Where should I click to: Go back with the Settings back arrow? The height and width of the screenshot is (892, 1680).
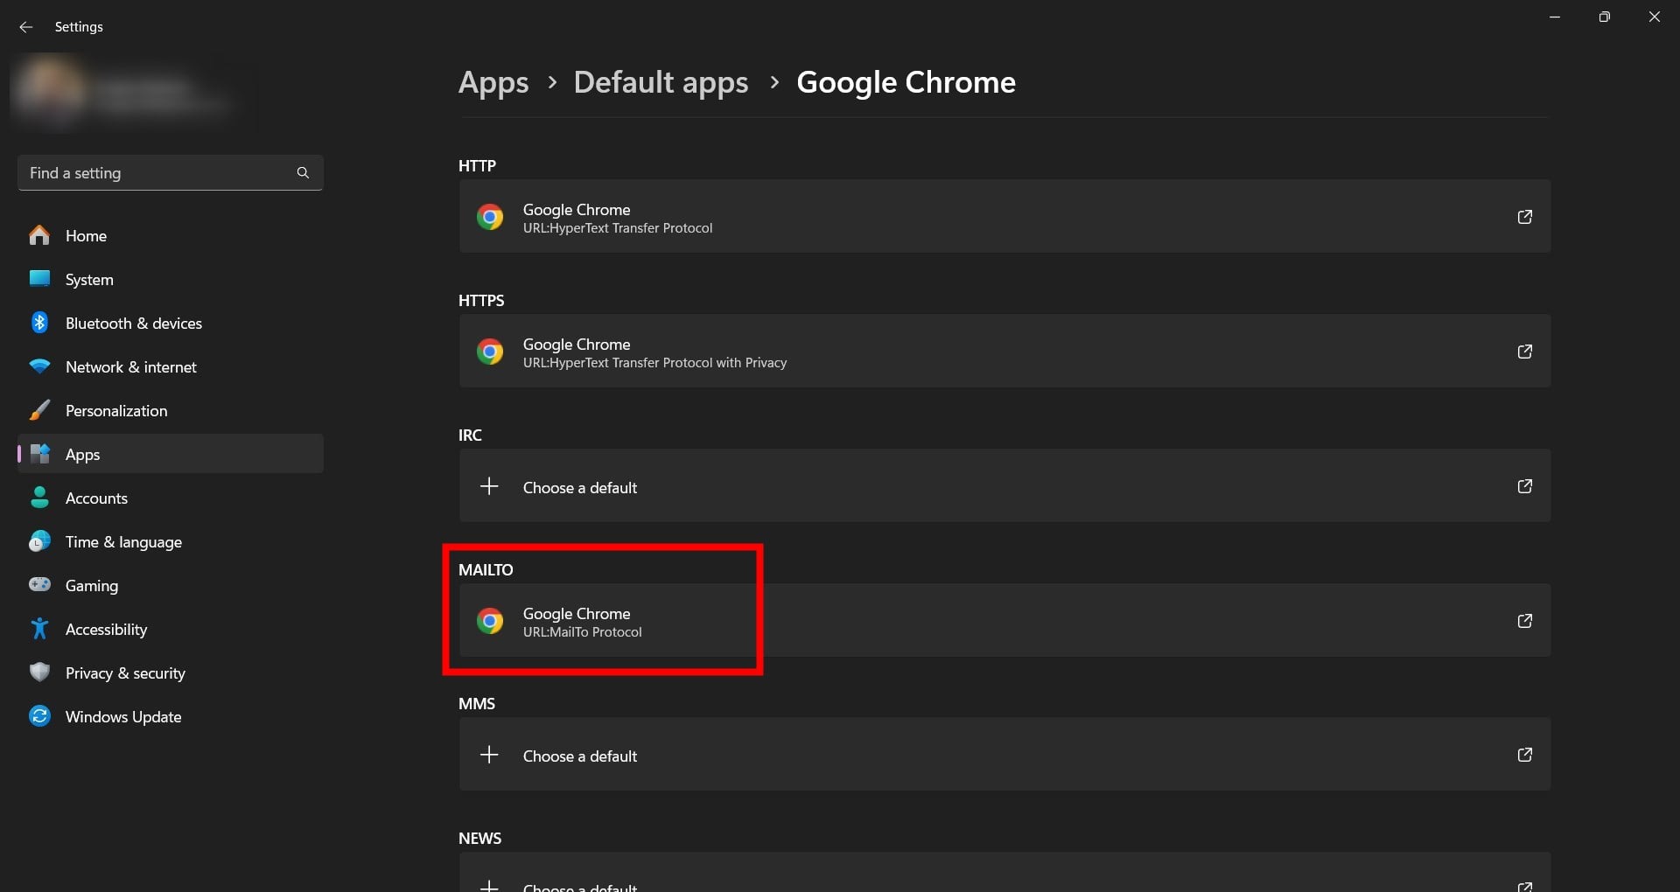tap(26, 27)
